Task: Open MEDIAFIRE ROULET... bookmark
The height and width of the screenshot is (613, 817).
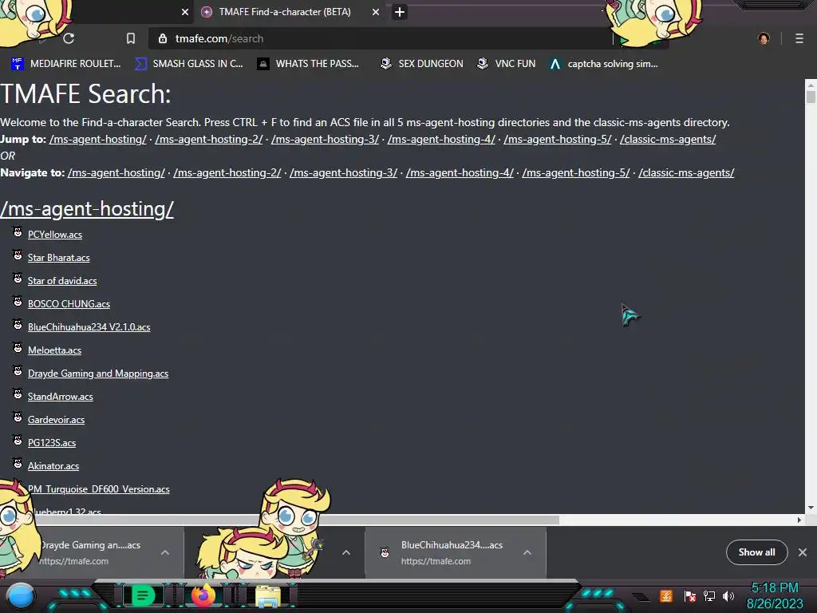Action: 65,64
